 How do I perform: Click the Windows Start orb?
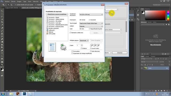[3, 94]
